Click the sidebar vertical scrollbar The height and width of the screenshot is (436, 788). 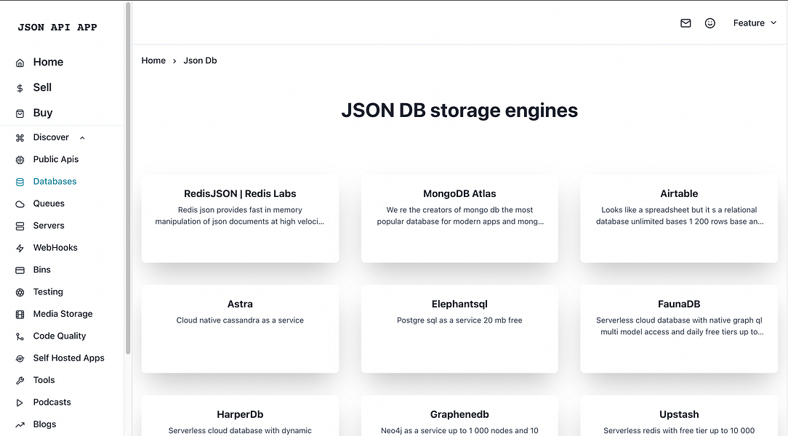point(128,178)
